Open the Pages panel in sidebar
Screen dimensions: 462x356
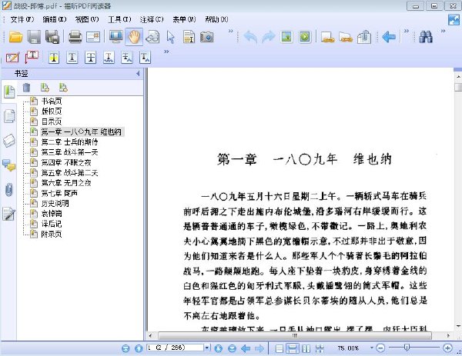9,116
